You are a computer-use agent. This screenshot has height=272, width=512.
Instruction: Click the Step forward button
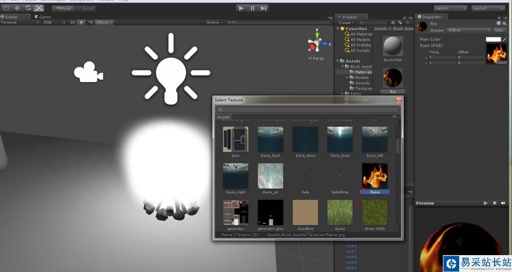[x=264, y=8]
